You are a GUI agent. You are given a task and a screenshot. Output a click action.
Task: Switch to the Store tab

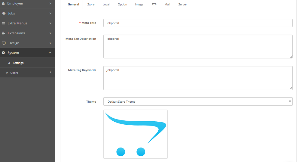click(91, 5)
